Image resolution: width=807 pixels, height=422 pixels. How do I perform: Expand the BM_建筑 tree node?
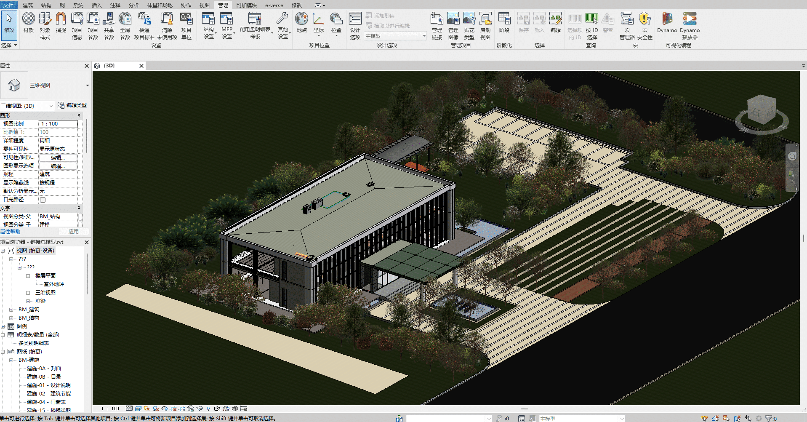click(x=11, y=310)
